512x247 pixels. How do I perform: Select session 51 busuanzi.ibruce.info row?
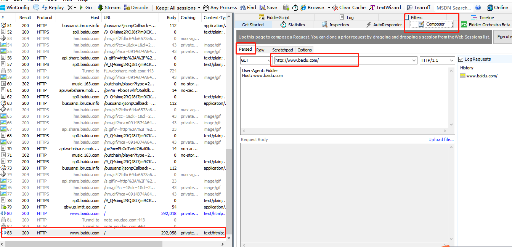tap(113, 26)
